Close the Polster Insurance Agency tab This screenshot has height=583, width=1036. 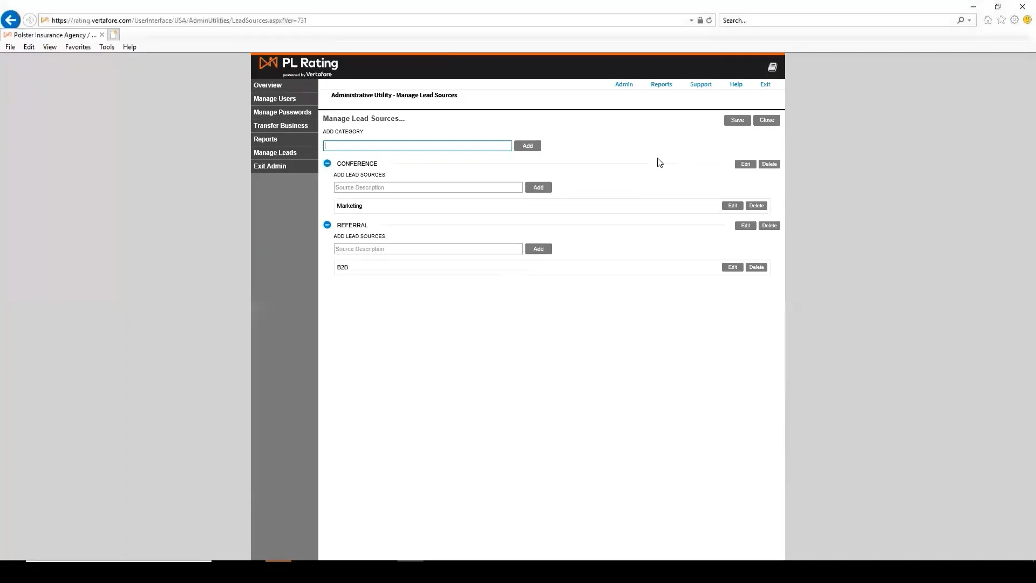coord(102,35)
